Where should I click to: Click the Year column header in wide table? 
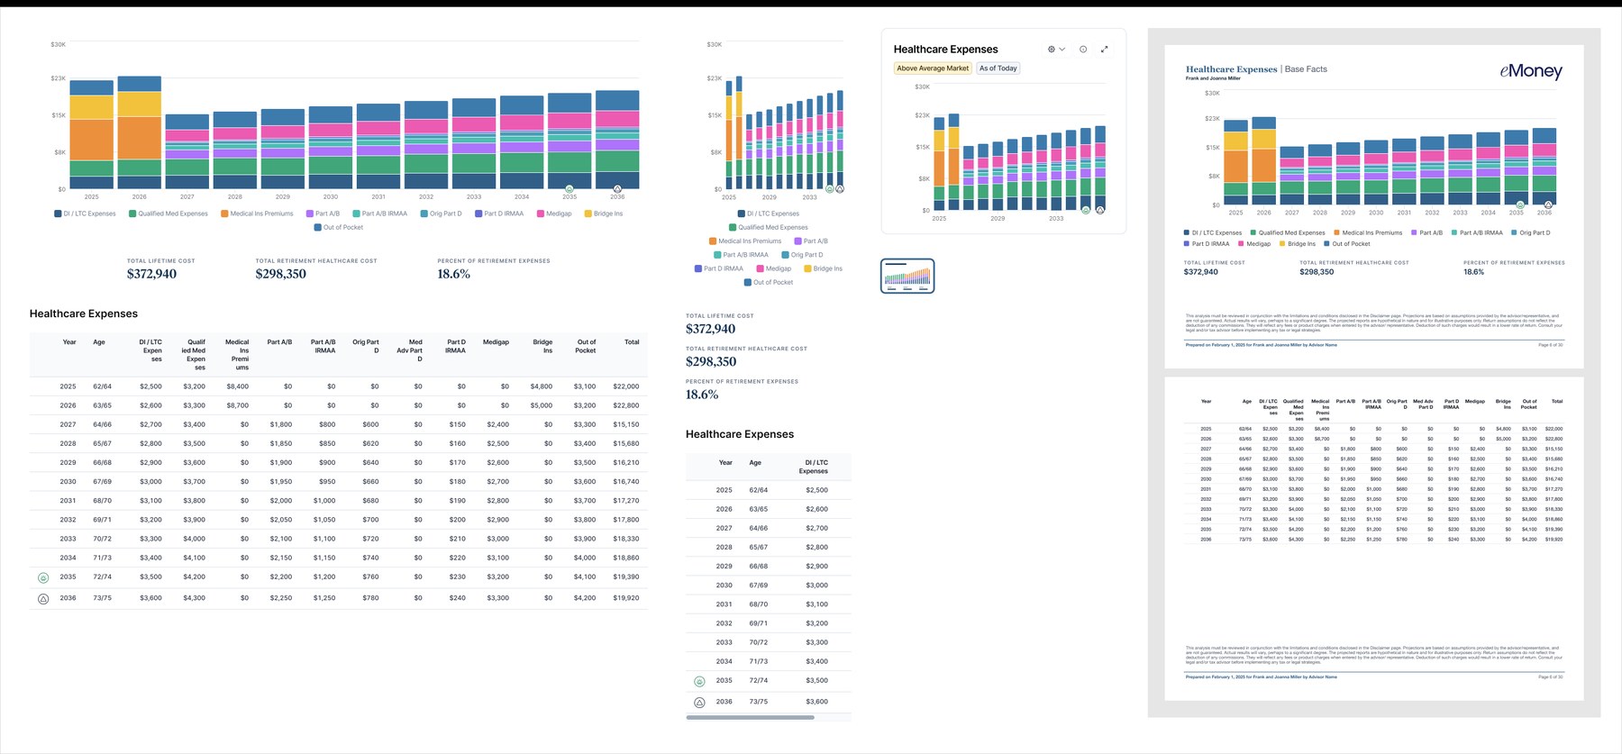tap(69, 342)
